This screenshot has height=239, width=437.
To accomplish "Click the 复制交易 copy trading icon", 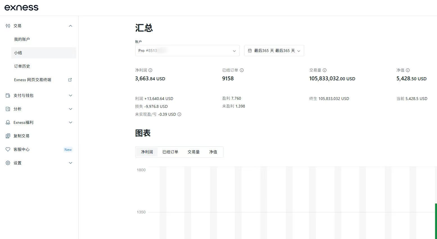I will point(8,136).
